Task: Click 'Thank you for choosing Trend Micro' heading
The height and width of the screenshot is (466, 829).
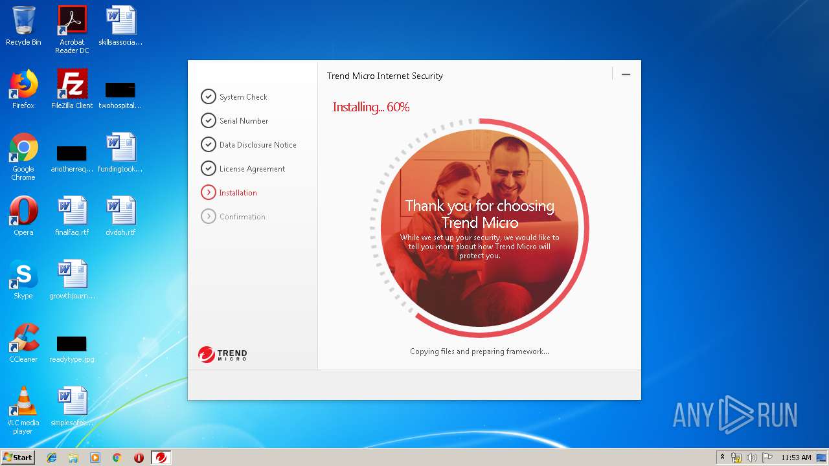Action: [x=480, y=214]
